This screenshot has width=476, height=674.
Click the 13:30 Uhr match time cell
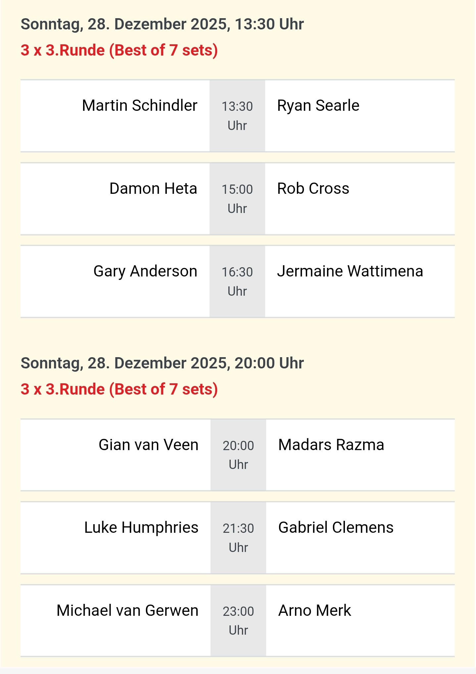(x=237, y=116)
